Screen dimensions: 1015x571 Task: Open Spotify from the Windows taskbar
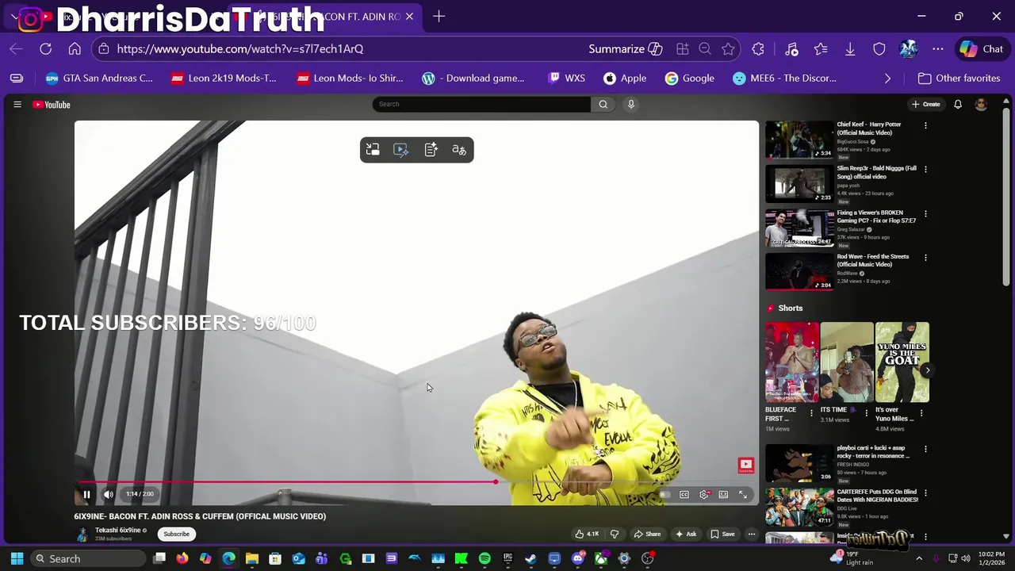(x=485, y=559)
